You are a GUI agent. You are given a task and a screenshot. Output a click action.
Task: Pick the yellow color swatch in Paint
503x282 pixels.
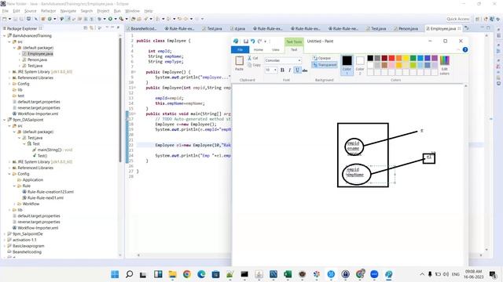[x=406, y=58]
